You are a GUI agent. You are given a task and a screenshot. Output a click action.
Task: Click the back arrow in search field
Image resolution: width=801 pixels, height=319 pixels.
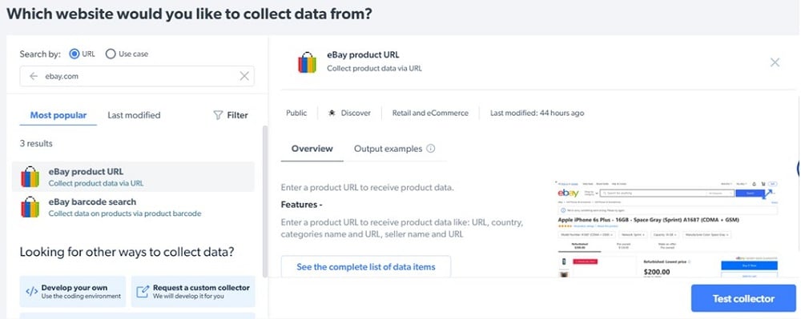[34, 76]
